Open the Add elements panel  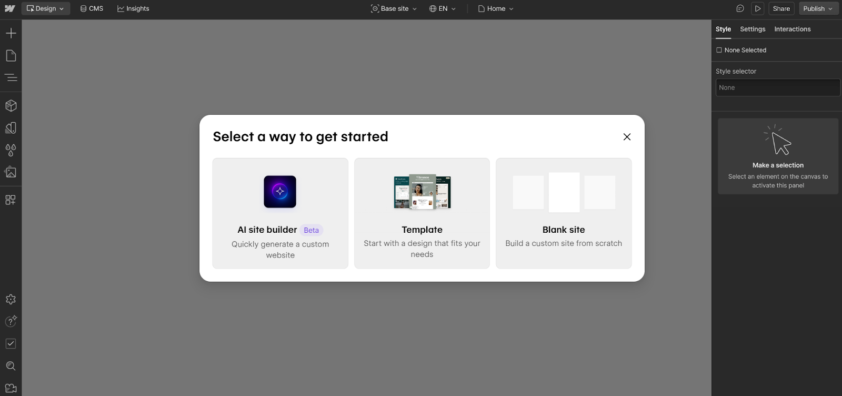(11, 33)
